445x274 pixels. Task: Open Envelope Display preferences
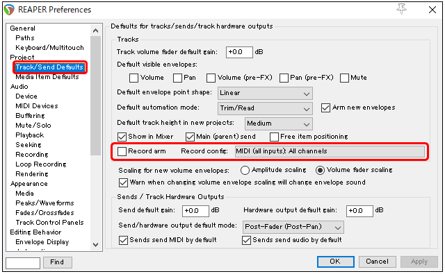pyautogui.click(x=42, y=242)
